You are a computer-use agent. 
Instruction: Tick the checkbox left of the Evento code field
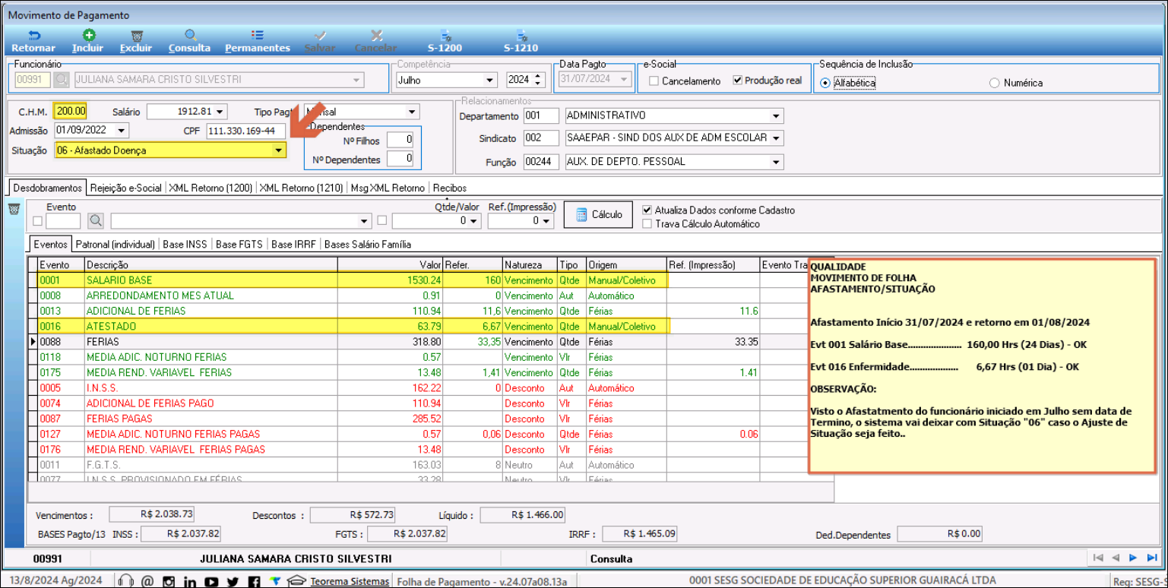pos(38,221)
